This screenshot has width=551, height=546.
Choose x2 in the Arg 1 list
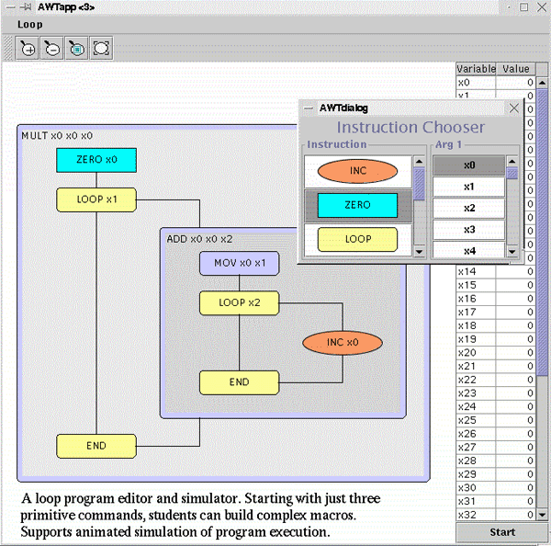click(x=468, y=208)
